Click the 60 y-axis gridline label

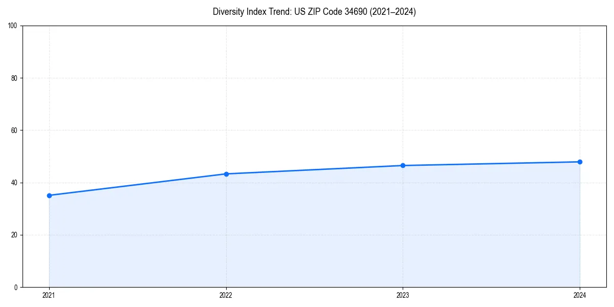click(x=16, y=128)
